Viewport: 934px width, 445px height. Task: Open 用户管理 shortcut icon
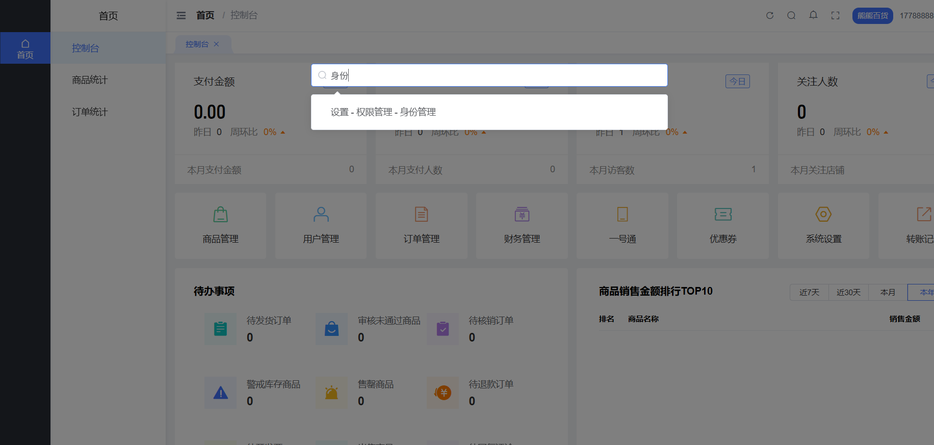tap(321, 215)
